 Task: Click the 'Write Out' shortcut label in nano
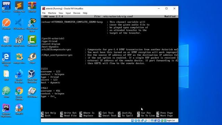70,113
